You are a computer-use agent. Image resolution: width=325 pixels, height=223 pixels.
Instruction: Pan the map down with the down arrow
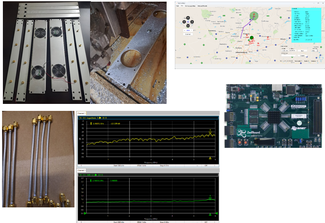pyautogui.click(x=188, y=26)
